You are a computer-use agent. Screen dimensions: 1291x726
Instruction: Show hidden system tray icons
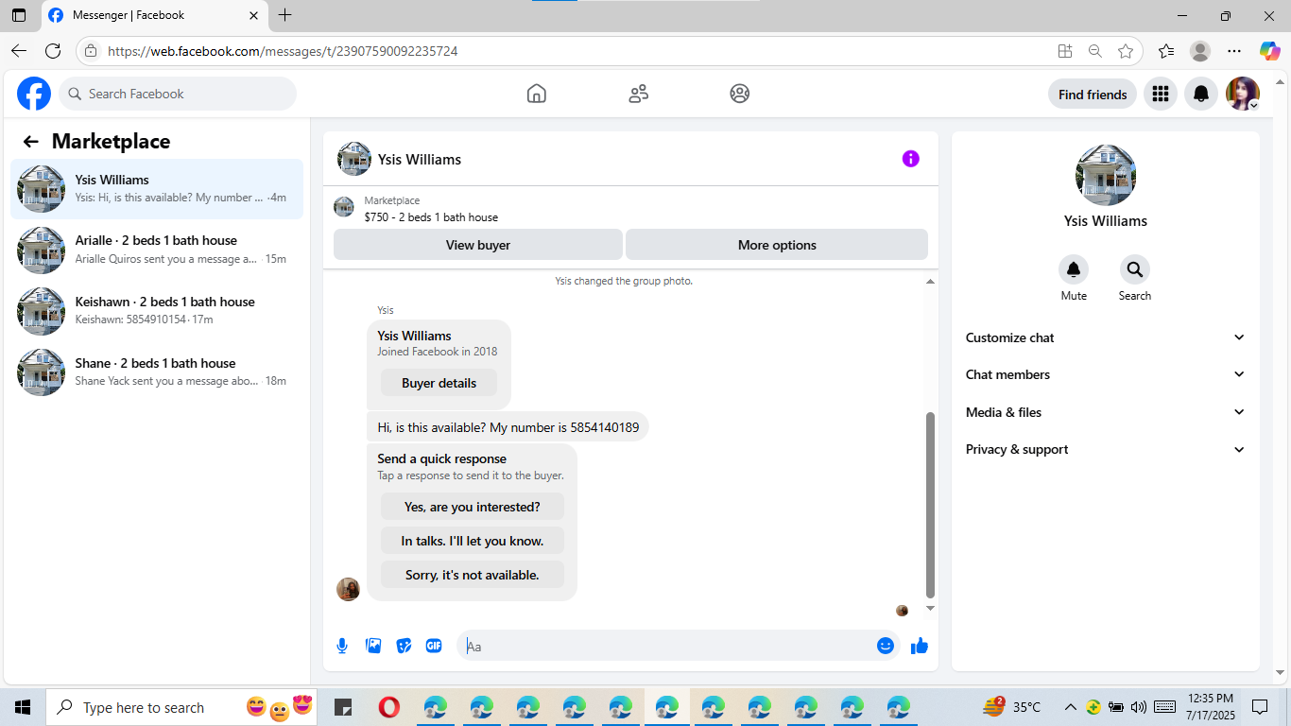coord(1071,707)
